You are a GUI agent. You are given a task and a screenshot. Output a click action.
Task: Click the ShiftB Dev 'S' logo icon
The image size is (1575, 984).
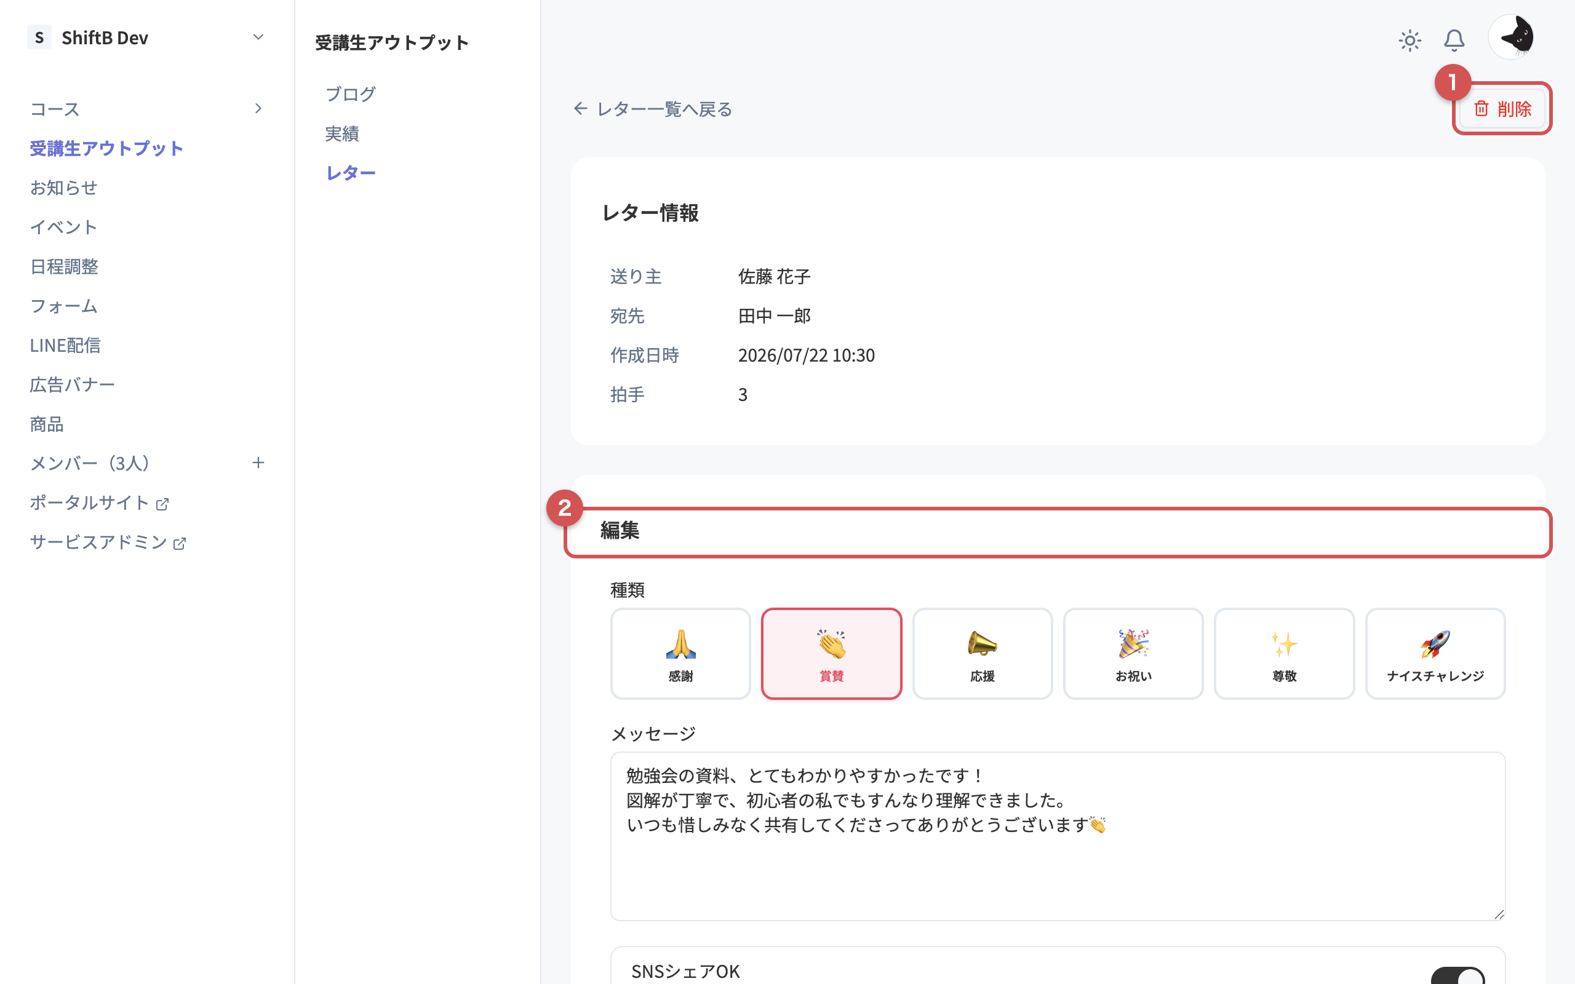(x=39, y=37)
